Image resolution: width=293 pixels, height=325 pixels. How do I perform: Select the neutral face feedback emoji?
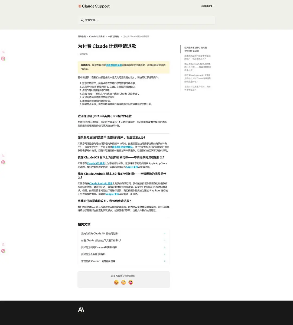point(123,282)
